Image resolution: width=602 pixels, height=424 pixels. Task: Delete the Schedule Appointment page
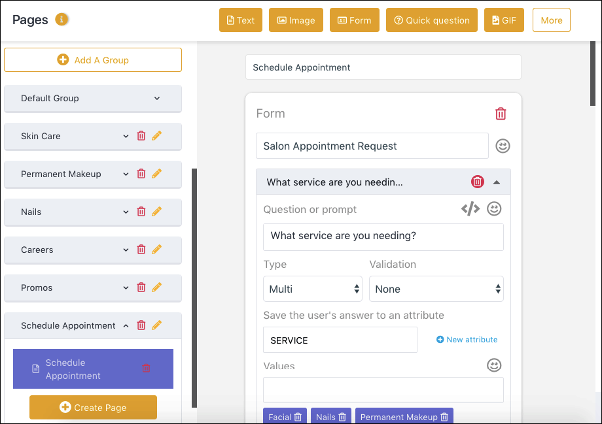146,368
